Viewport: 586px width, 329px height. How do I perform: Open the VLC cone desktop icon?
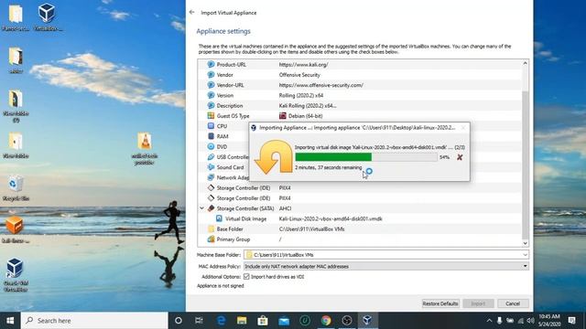(x=145, y=148)
